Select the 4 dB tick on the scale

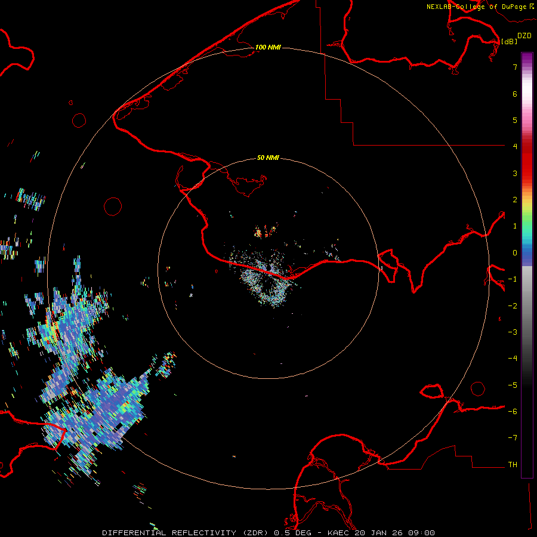tap(515, 146)
